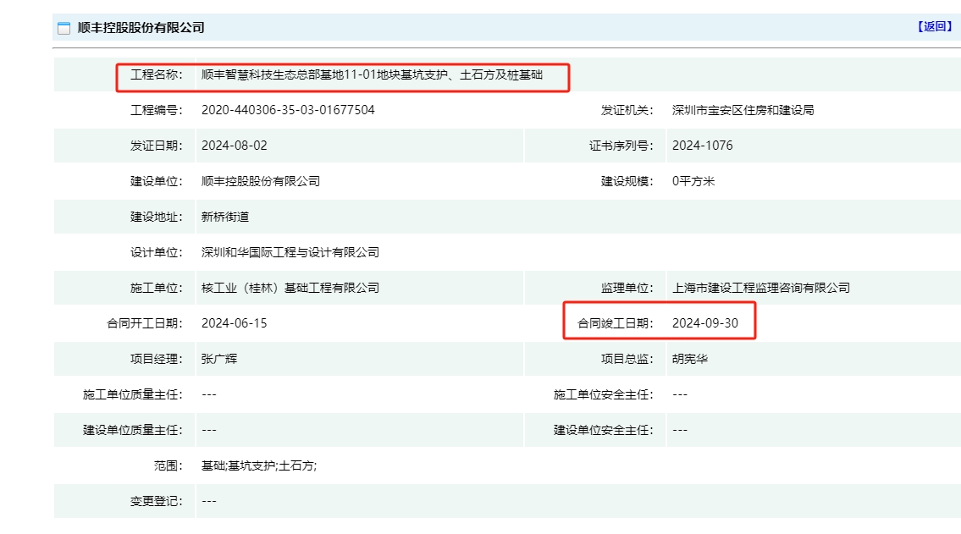The image size is (961, 534).
Task: Click the 变更登记 row label
Action: click(x=156, y=501)
